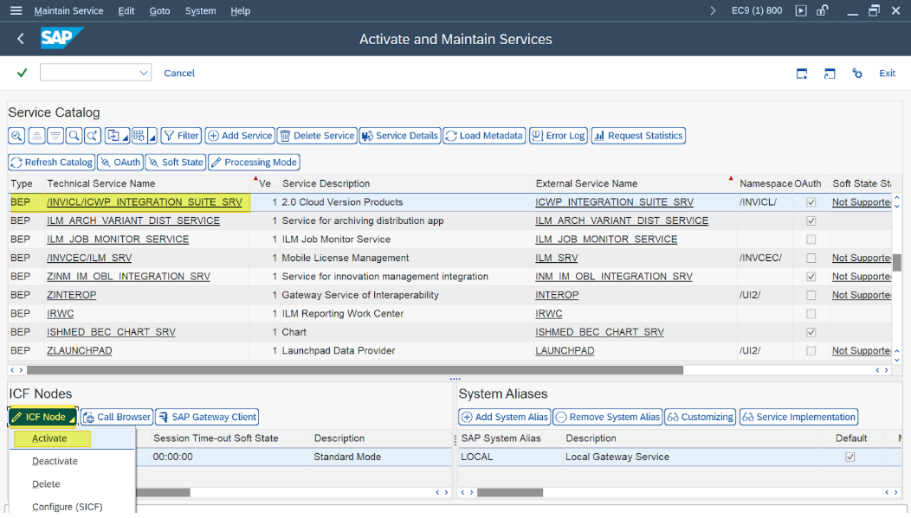
Task: Click the green checkmark Enter icon
Action: pos(22,73)
